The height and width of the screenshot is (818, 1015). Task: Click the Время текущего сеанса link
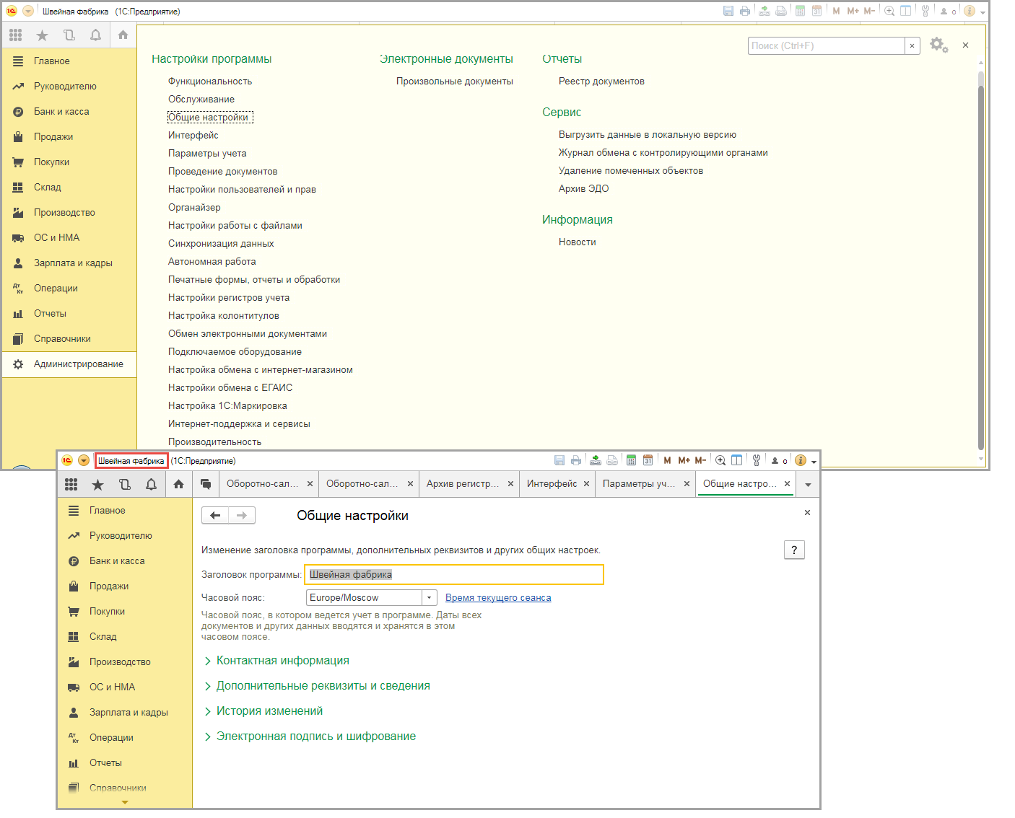[497, 598]
